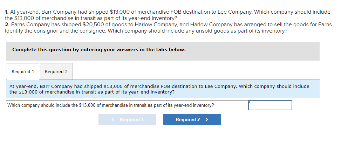Image resolution: width=348 pixels, height=145 pixels.
Task: Click the bold number 1 at the top
Action: 7,12
